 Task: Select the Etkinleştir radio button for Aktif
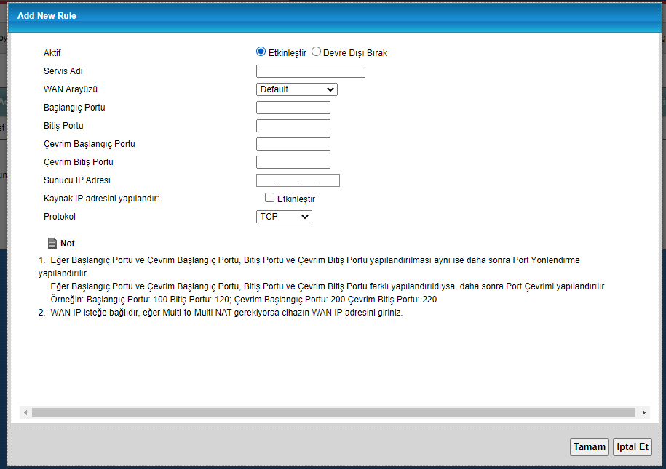coord(261,52)
